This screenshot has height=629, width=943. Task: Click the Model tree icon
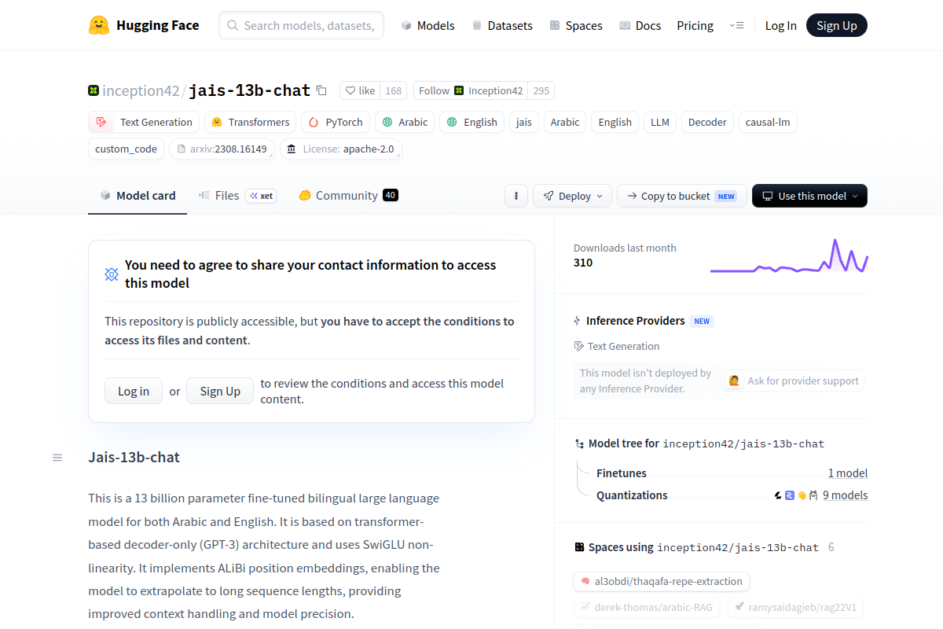point(579,443)
